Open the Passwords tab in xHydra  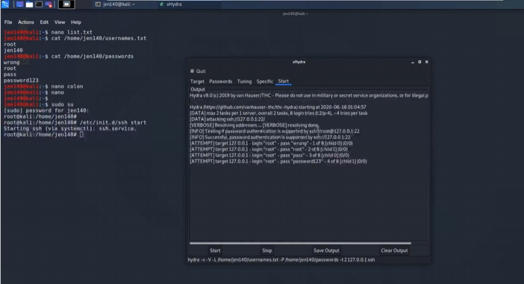pos(220,81)
